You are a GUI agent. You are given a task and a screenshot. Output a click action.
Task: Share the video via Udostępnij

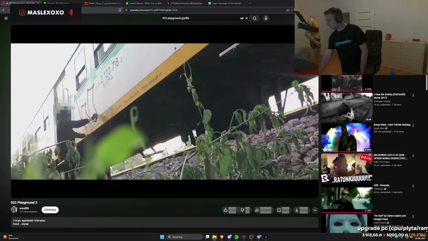[263, 210]
